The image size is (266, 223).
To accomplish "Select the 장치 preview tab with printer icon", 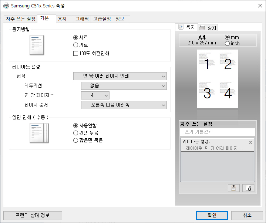I will [208, 28].
